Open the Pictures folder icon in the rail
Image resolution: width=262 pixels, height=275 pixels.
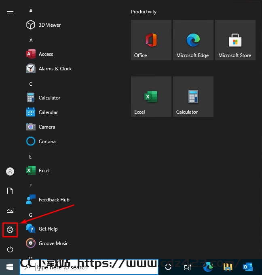(10, 210)
